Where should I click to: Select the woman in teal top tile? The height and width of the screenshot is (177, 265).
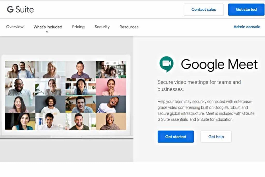click(x=20, y=122)
